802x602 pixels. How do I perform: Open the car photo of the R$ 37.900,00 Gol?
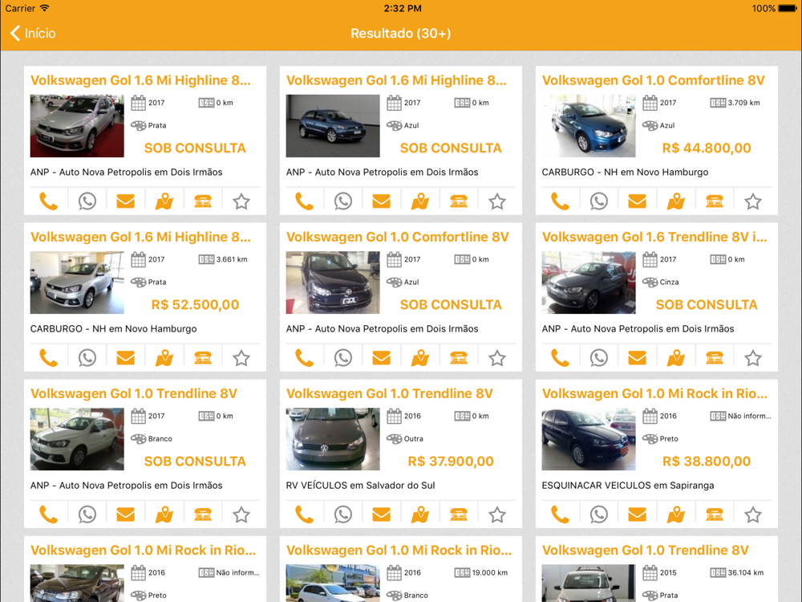pos(333,439)
